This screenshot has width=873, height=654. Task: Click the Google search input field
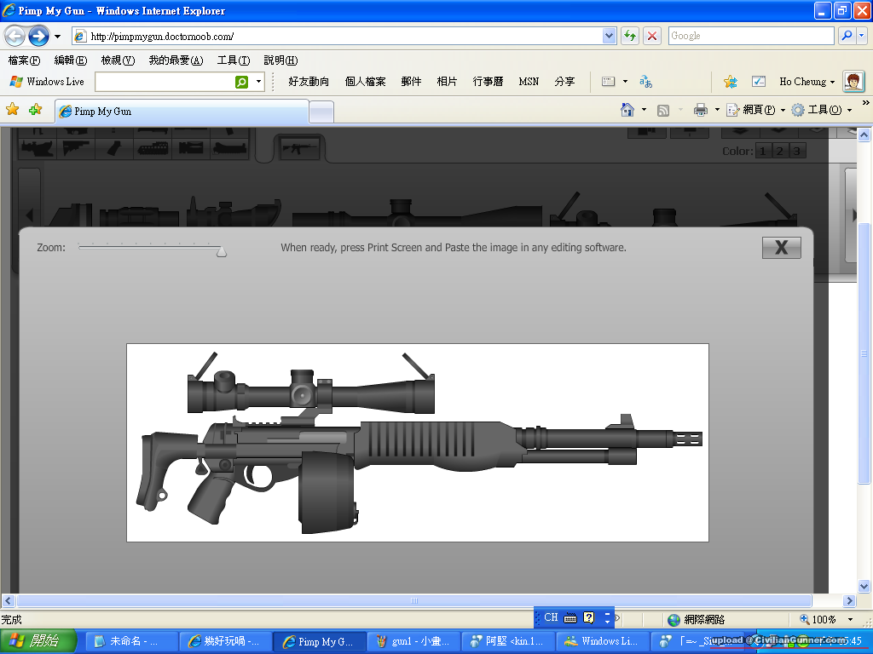coord(750,36)
